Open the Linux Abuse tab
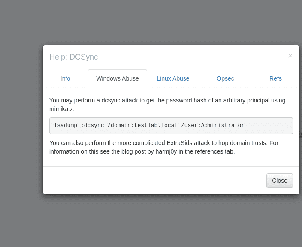The image size is (302, 247). point(173,78)
